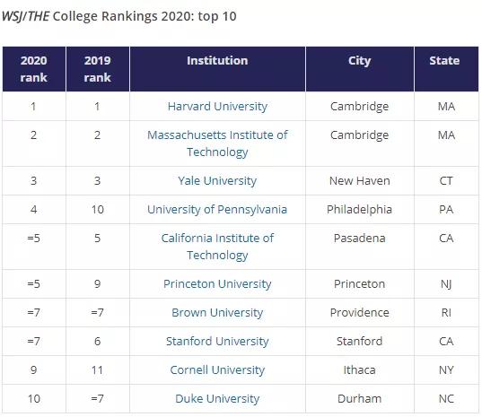
Task: Select the Institution column header
Action: pyautogui.click(x=217, y=69)
